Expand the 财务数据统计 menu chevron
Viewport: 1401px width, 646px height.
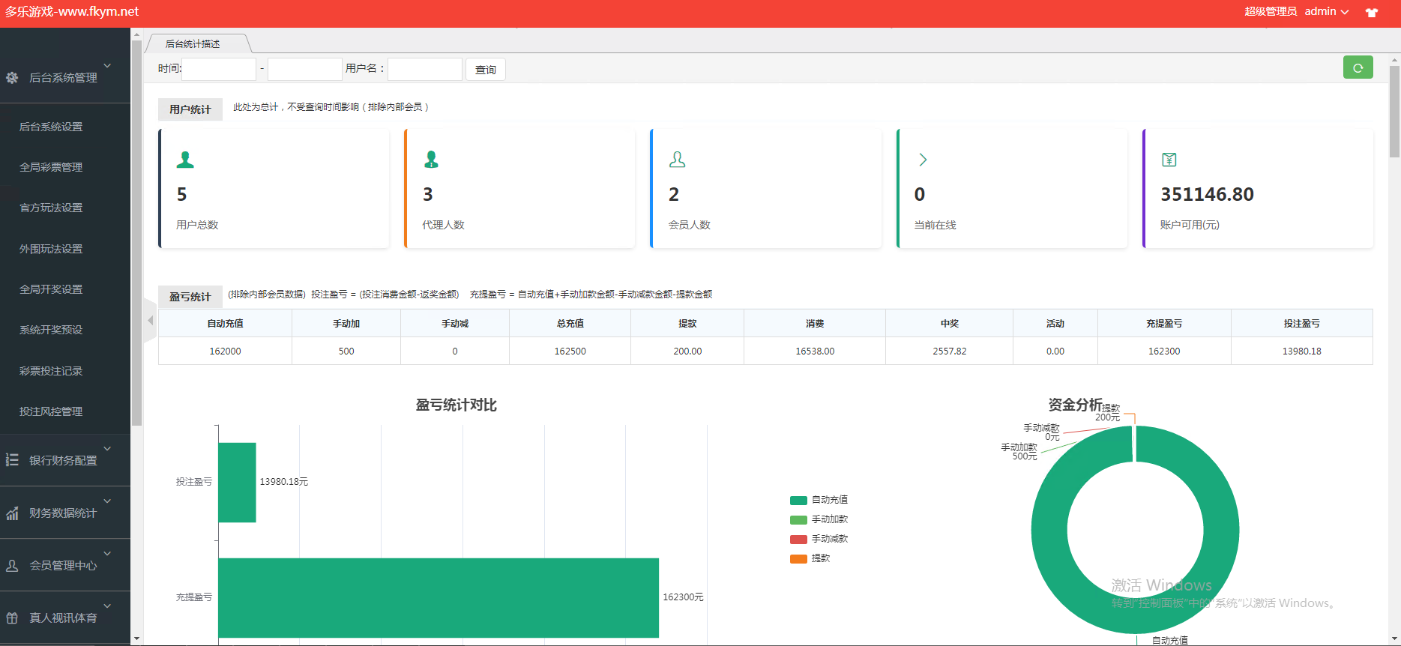click(x=107, y=501)
